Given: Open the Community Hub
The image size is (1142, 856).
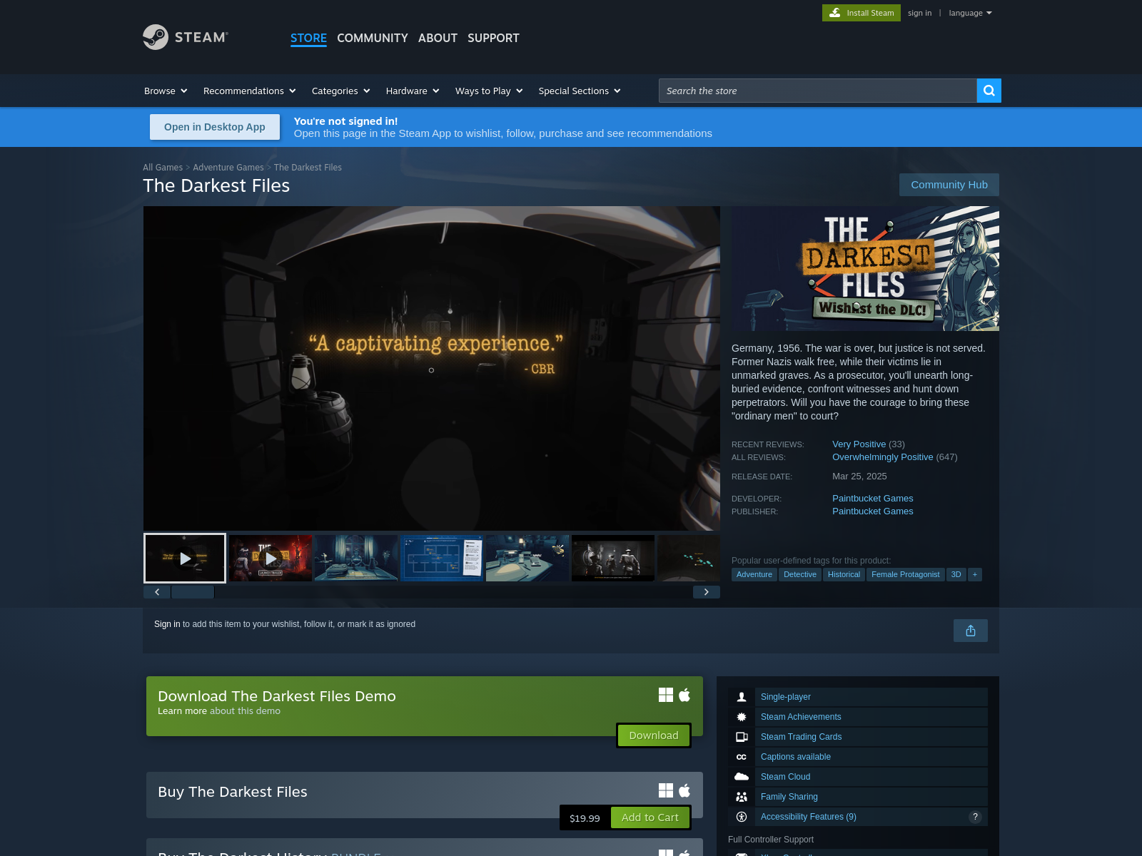Looking at the screenshot, I should pos(949,185).
